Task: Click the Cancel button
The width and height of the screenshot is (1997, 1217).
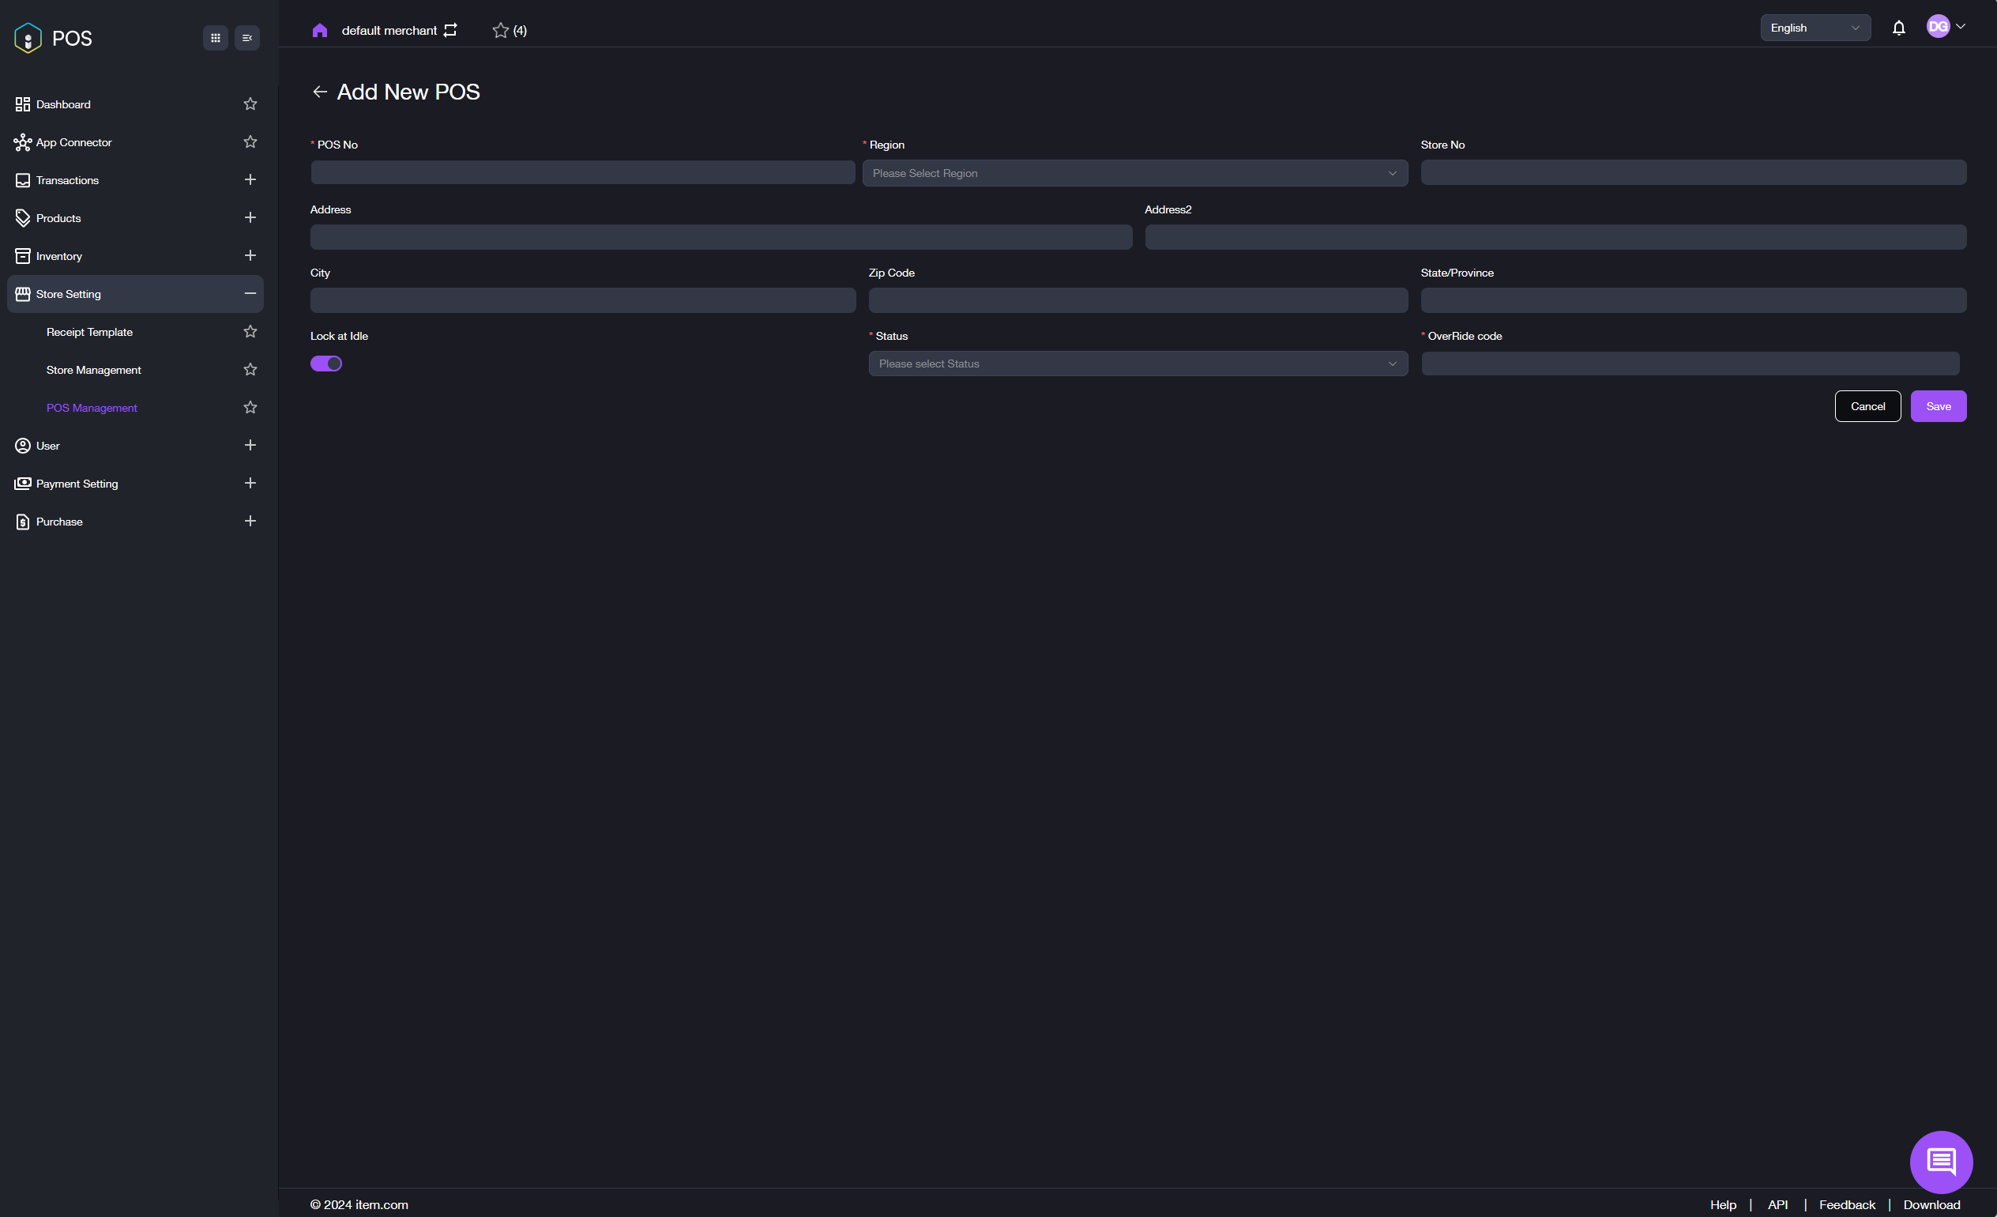Action: point(1867,406)
